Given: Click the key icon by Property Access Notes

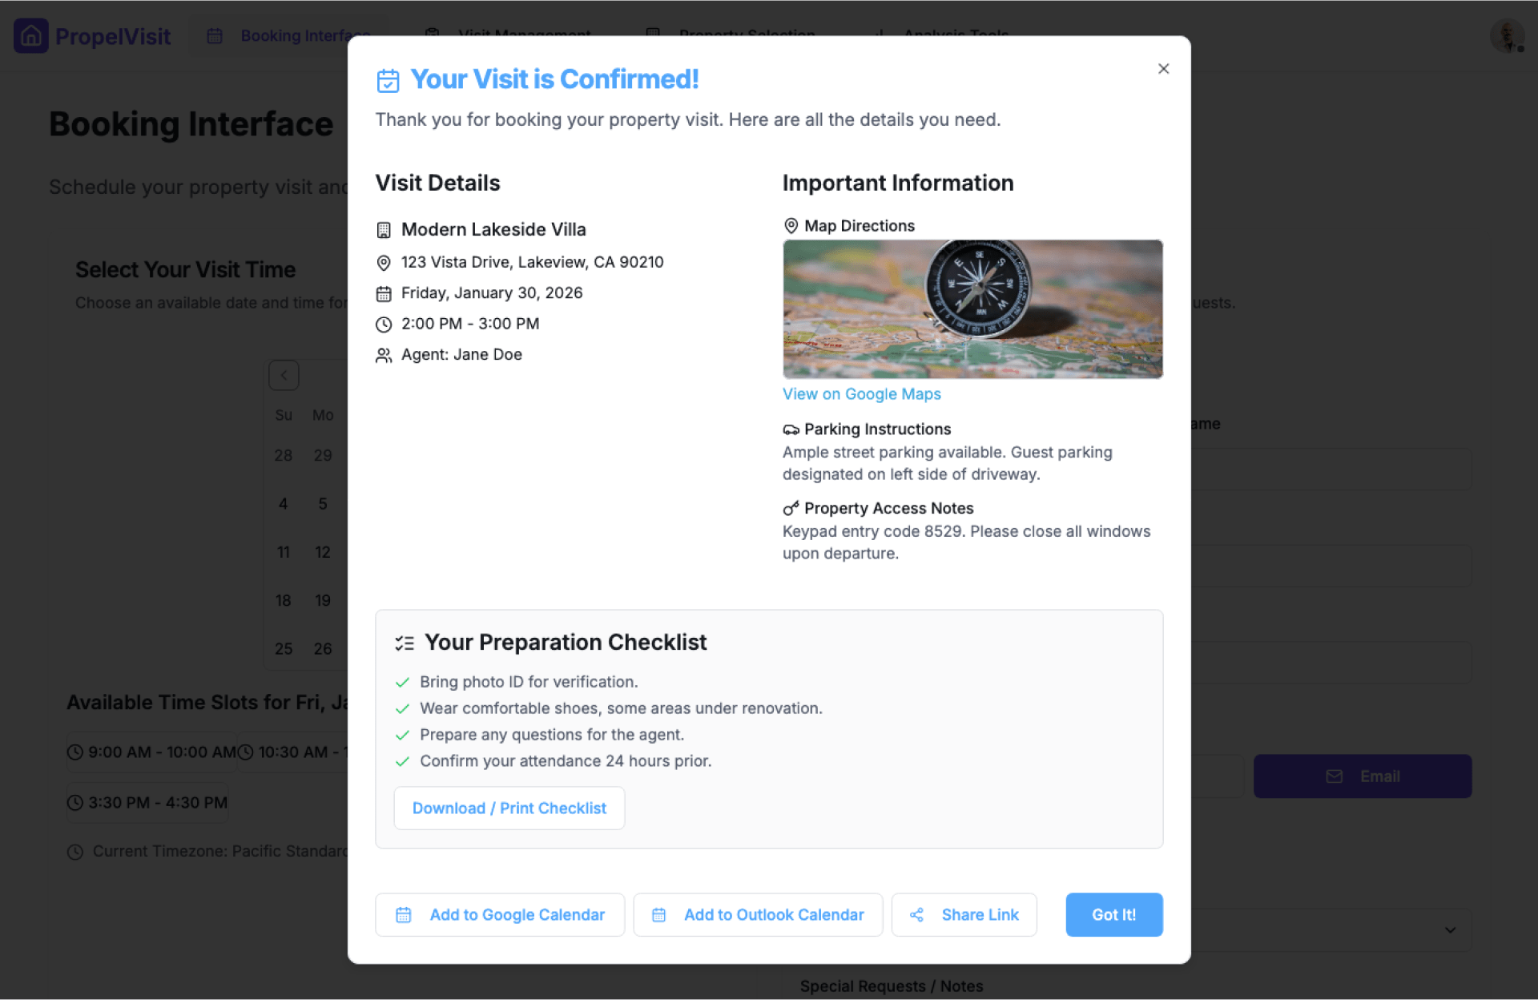Looking at the screenshot, I should [791, 509].
